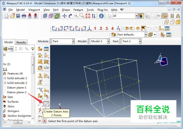
Task: Open a model database file
Action: tap(12, 16)
